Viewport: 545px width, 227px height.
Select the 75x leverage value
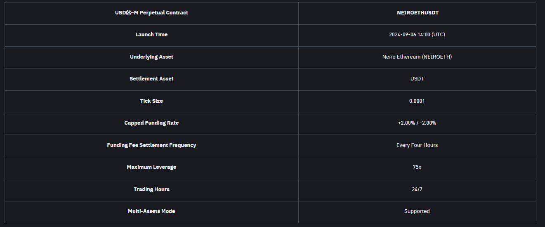(417, 167)
